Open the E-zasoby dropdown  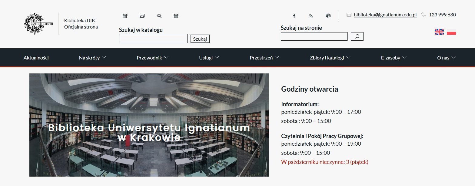(x=394, y=58)
